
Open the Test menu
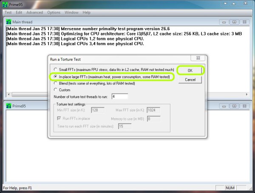pos(8,12)
